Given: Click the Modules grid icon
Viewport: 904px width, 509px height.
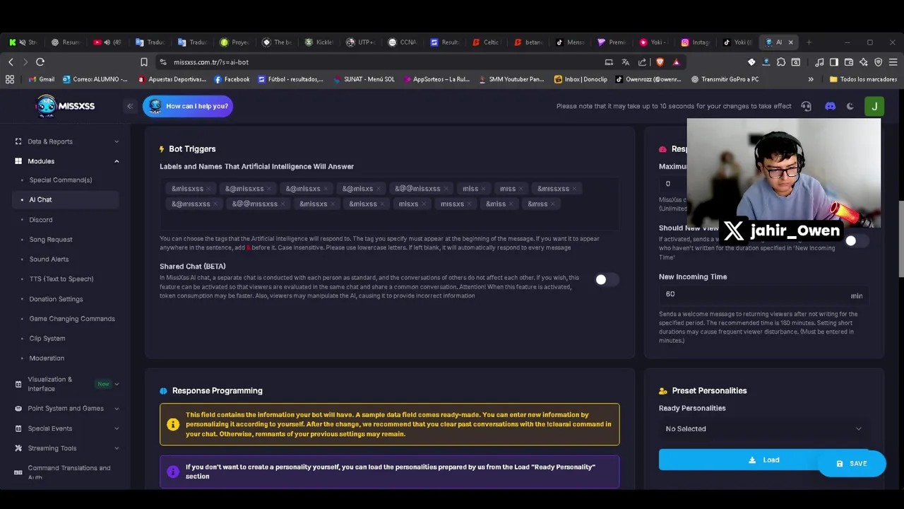Looking at the screenshot, I should pos(18,161).
